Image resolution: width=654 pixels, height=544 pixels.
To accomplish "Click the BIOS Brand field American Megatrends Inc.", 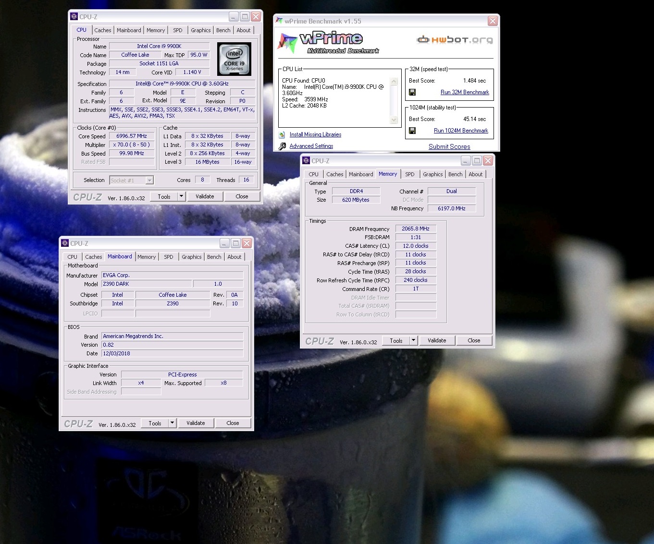I will (x=172, y=336).
